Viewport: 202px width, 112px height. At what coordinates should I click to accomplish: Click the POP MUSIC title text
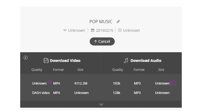[x=101, y=22]
